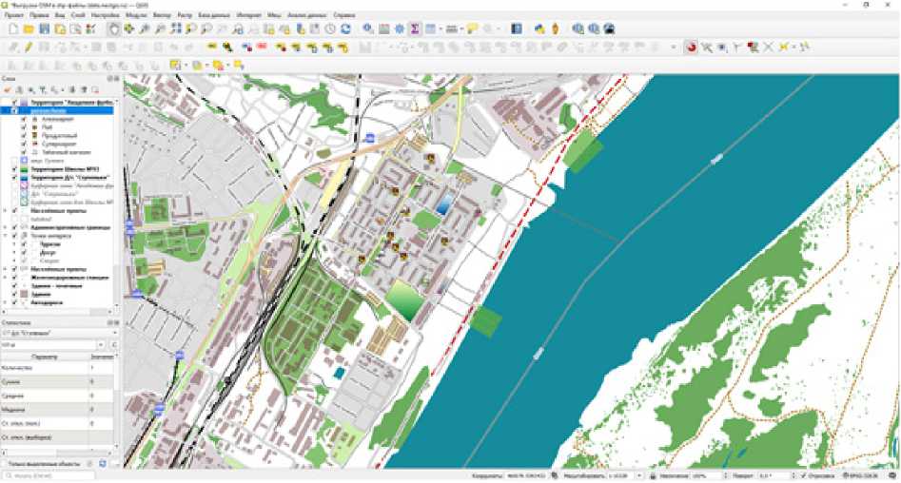The height and width of the screenshot is (483, 901).
Task: Open the Растр menu
Action: [185, 16]
